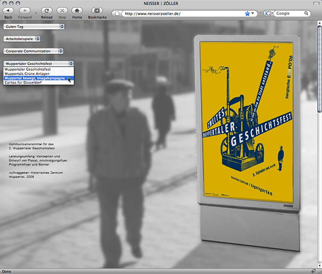Bookmark the page with the star icon

247,13
